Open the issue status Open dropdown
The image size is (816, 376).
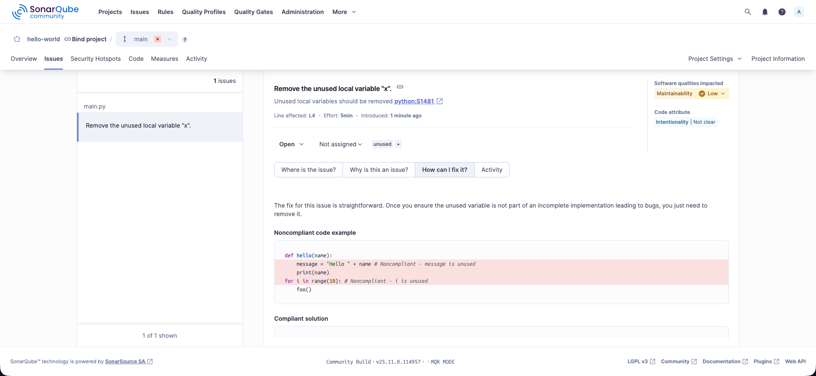tap(291, 144)
